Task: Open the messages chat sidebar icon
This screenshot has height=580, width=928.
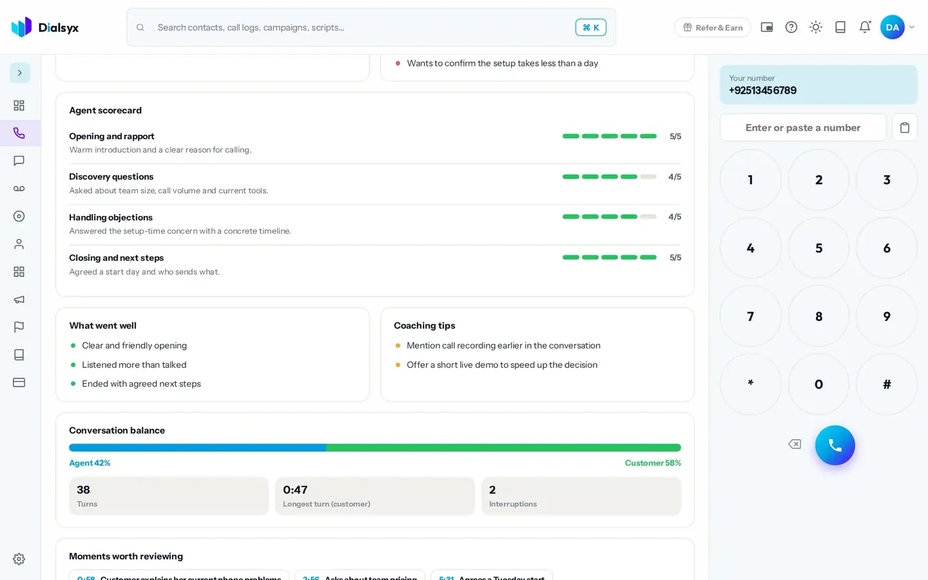Action: point(19,161)
